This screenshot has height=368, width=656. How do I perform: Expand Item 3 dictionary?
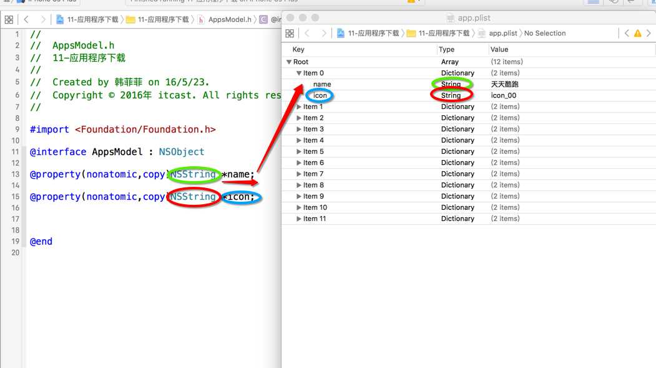pyautogui.click(x=299, y=130)
